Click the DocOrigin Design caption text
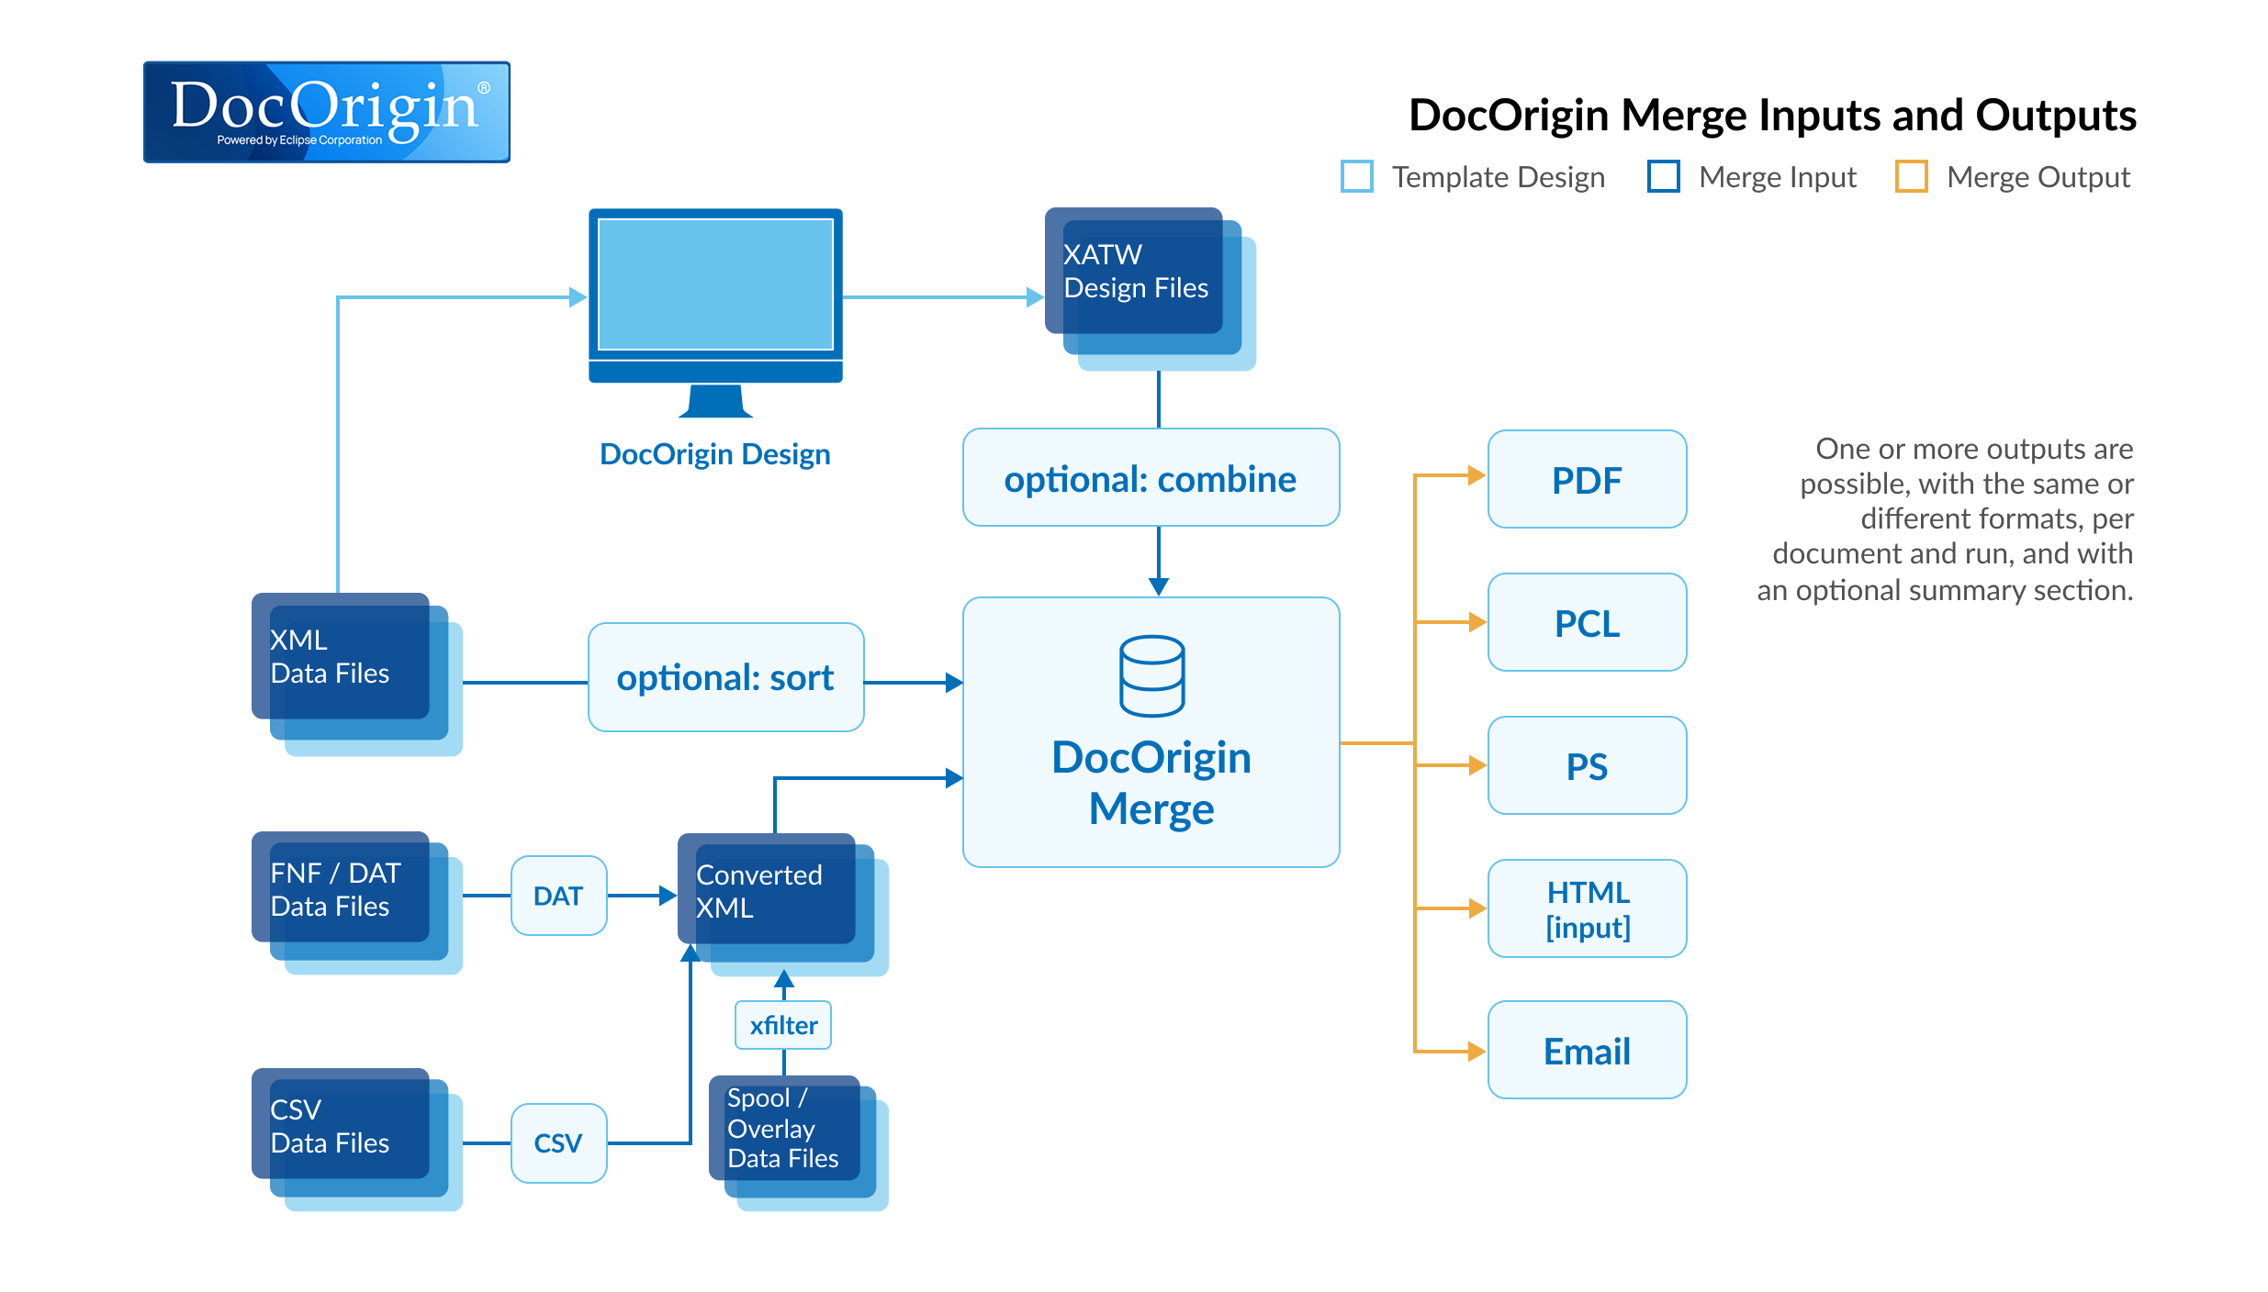2268x1292 pixels. click(x=714, y=454)
